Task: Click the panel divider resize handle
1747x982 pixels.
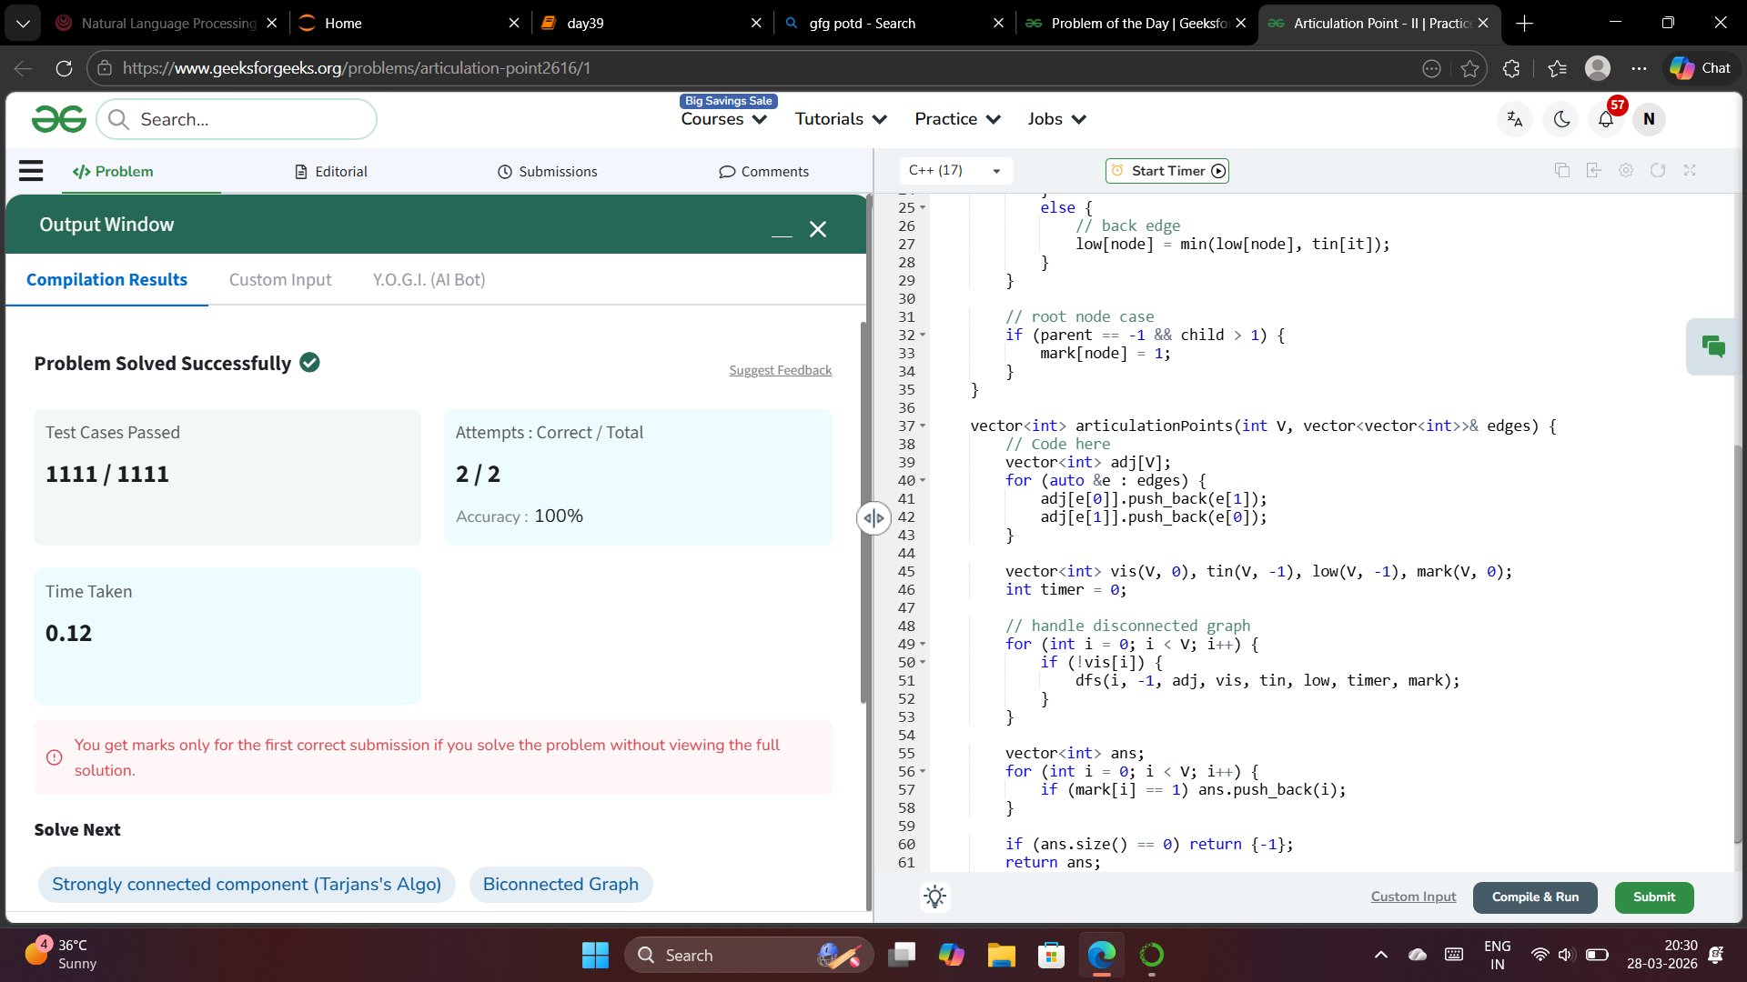Action: [873, 518]
